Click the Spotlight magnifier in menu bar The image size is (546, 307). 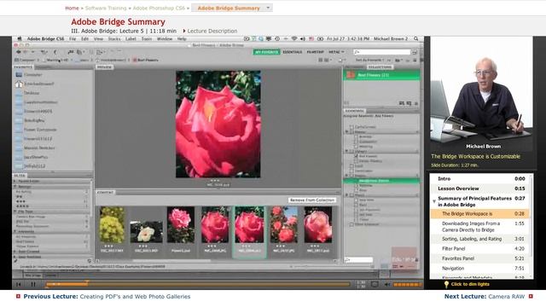click(415, 38)
